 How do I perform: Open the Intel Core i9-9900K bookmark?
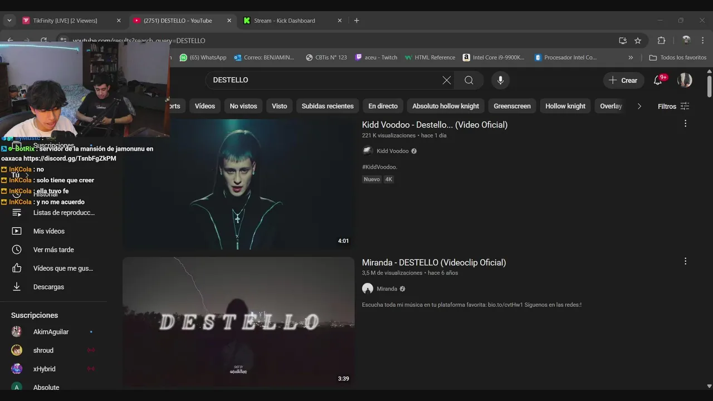pos(494,57)
